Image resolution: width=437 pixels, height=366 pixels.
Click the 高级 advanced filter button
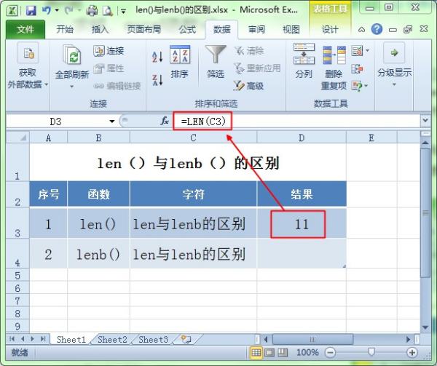248,86
